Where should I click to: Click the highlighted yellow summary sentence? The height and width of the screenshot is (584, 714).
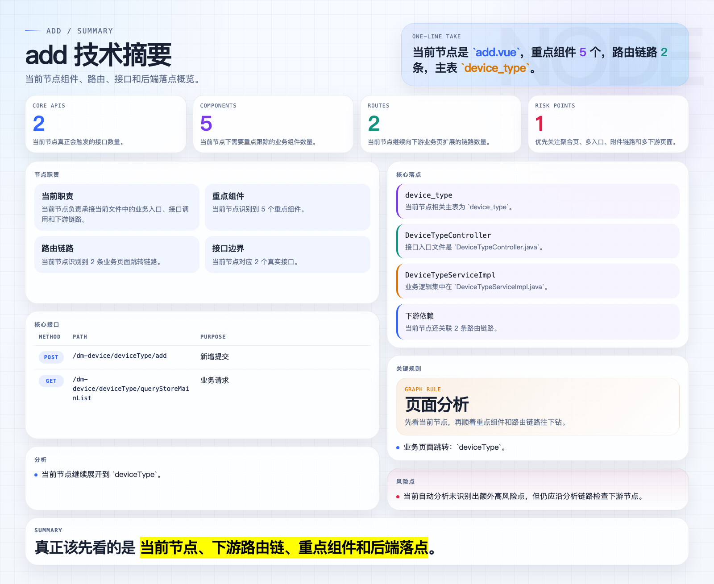tap(284, 547)
